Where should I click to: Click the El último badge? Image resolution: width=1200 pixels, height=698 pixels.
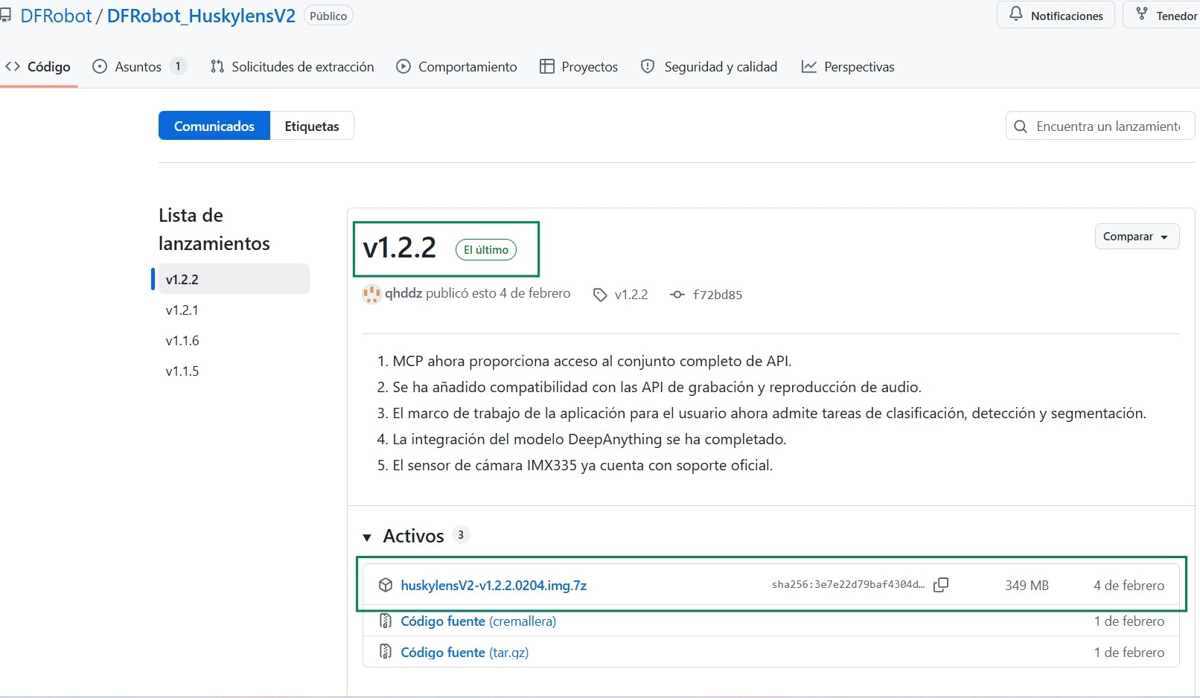486,249
